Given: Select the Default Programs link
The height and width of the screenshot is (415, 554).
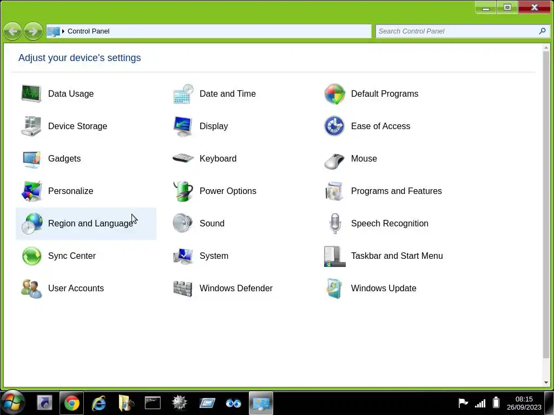Looking at the screenshot, I should tap(385, 94).
